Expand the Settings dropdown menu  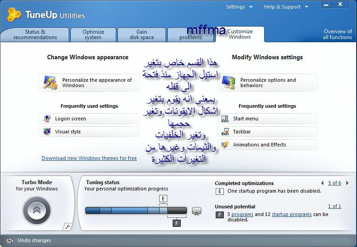(239, 7)
